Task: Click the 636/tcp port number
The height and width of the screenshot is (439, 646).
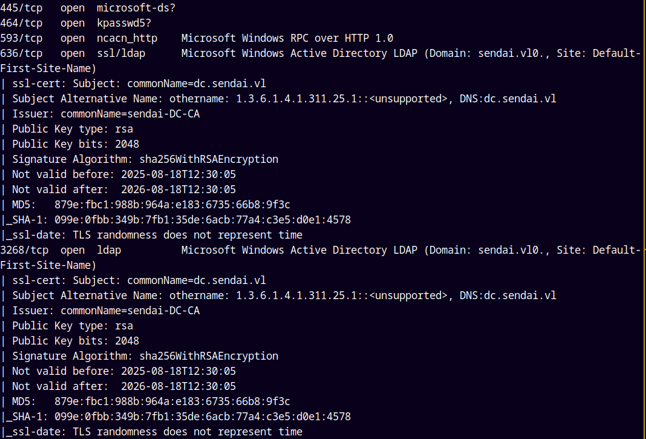Action: pyautogui.click(x=21, y=53)
